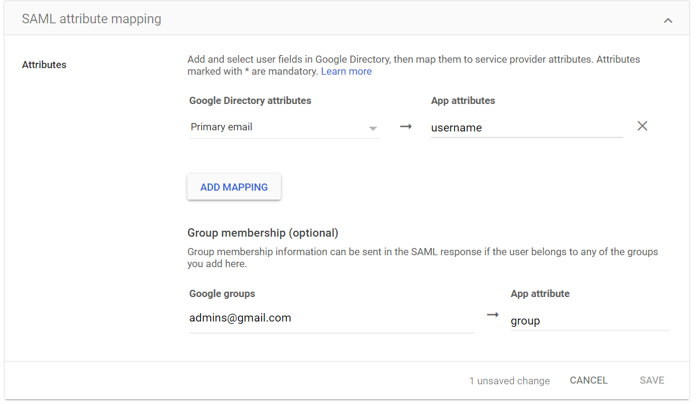Focus the group app attribute field

[589, 321]
